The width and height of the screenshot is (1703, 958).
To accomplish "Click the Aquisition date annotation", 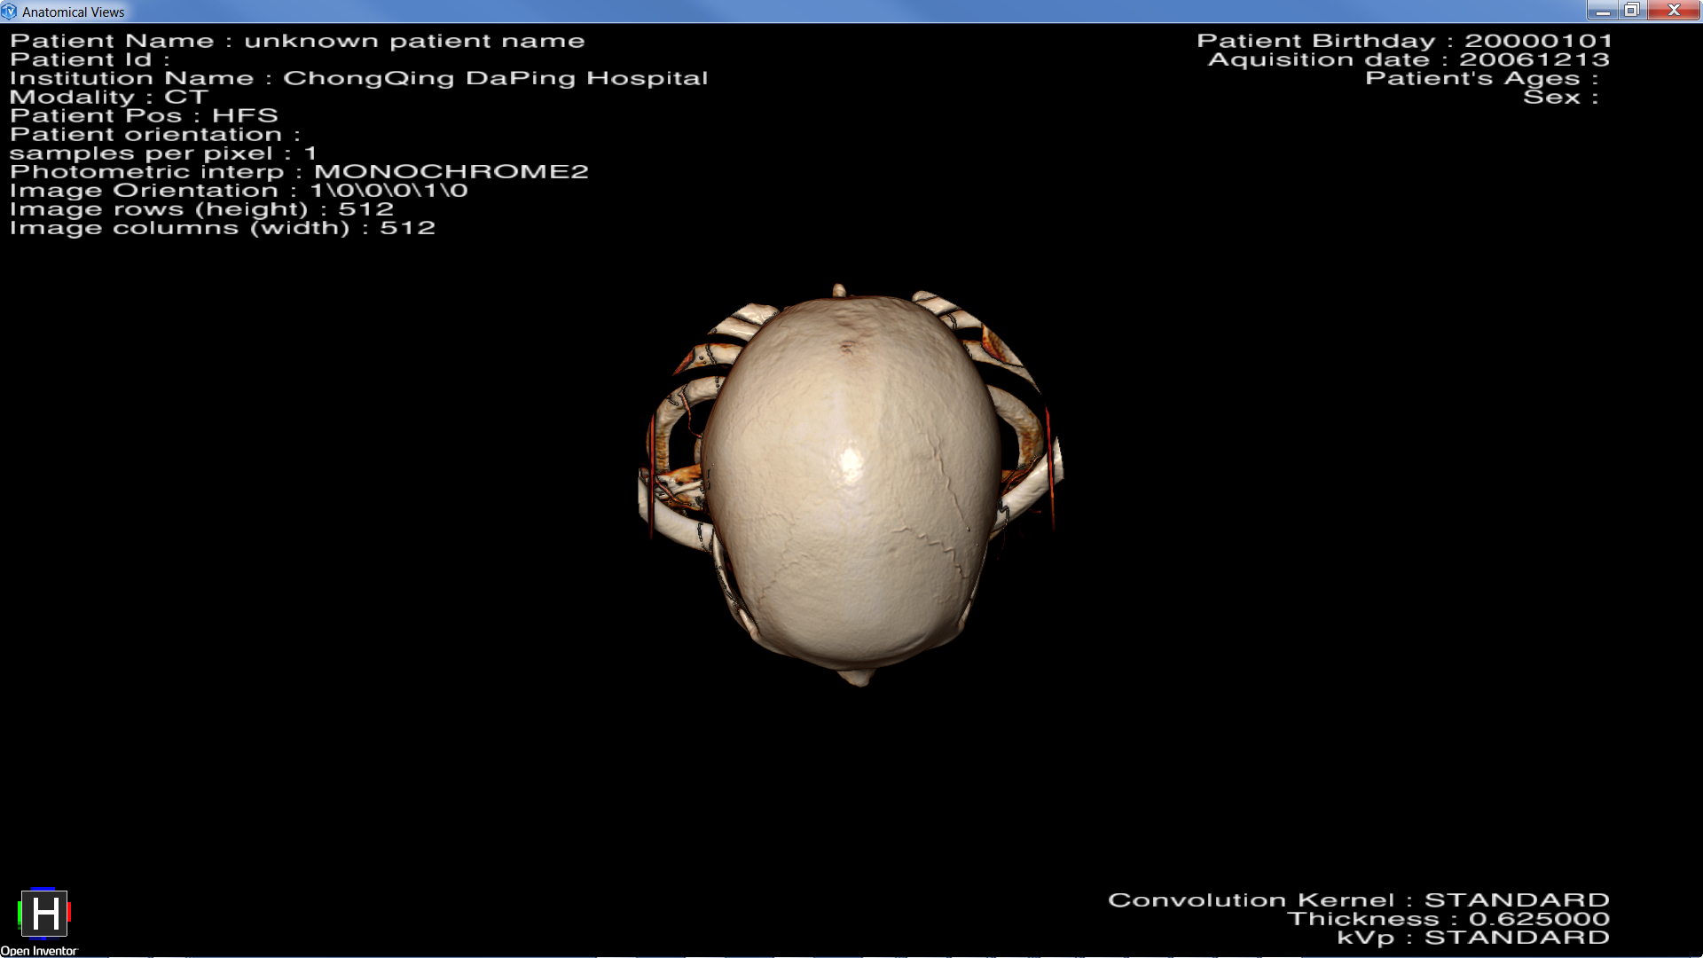I will 1409,59.
